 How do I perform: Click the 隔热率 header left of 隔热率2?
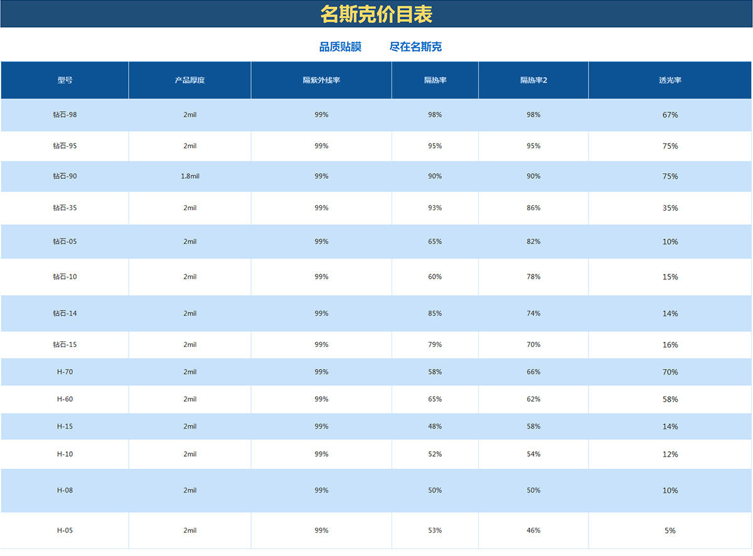coord(435,80)
